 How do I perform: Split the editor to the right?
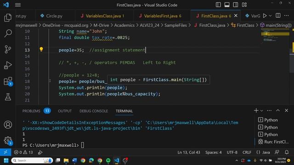pyautogui.click(x=278, y=16)
